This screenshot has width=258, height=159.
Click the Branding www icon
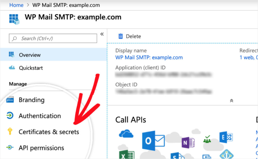[x=10, y=100]
